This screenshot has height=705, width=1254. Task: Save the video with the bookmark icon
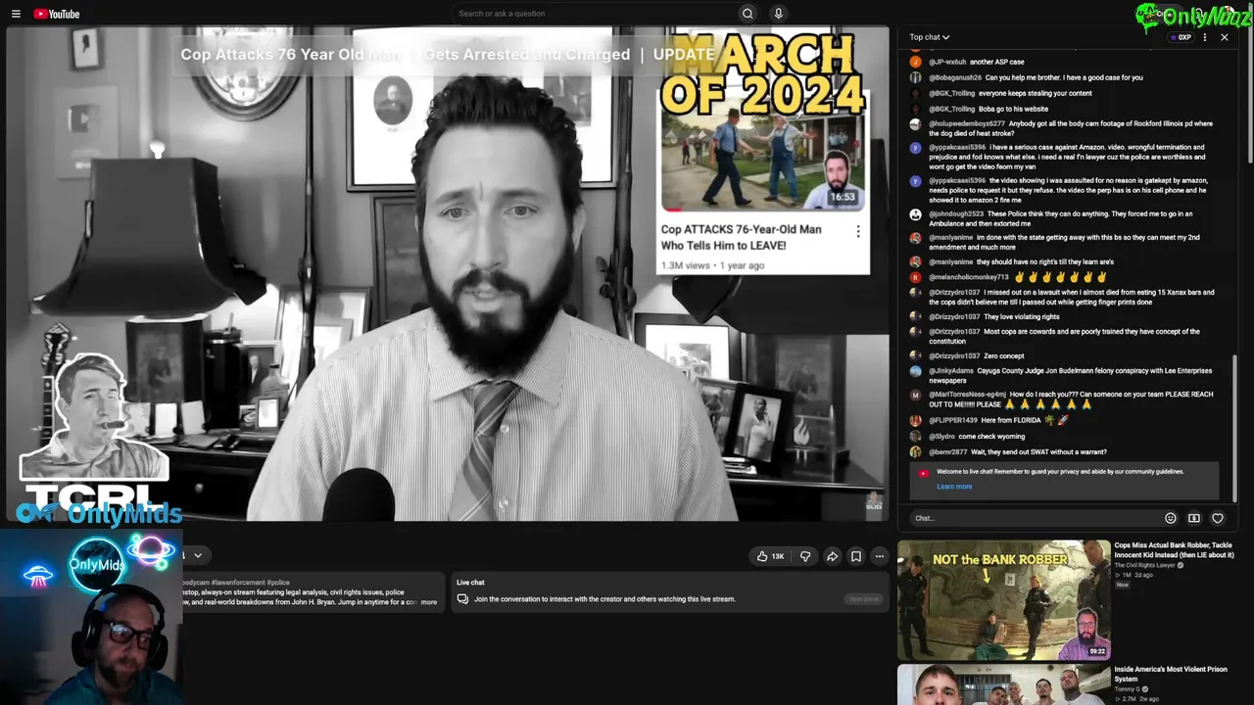click(x=856, y=556)
